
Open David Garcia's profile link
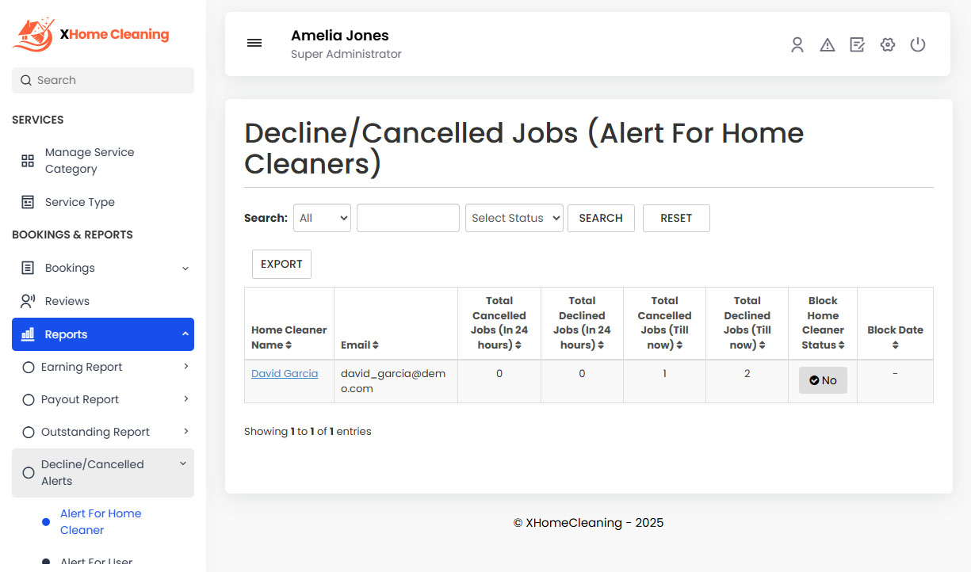click(x=285, y=373)
